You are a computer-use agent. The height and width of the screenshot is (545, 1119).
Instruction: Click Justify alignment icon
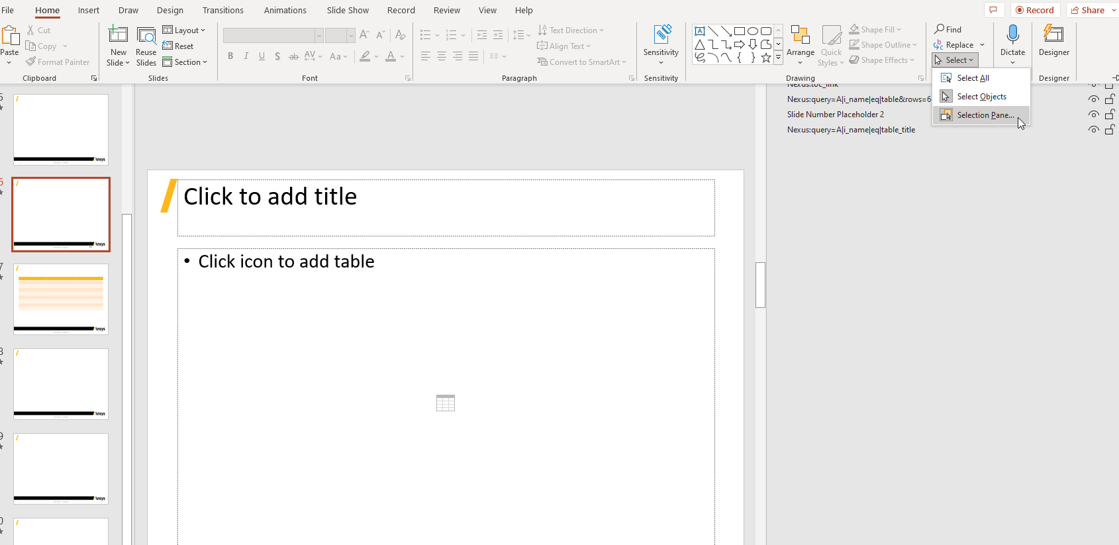coord(473,56)
